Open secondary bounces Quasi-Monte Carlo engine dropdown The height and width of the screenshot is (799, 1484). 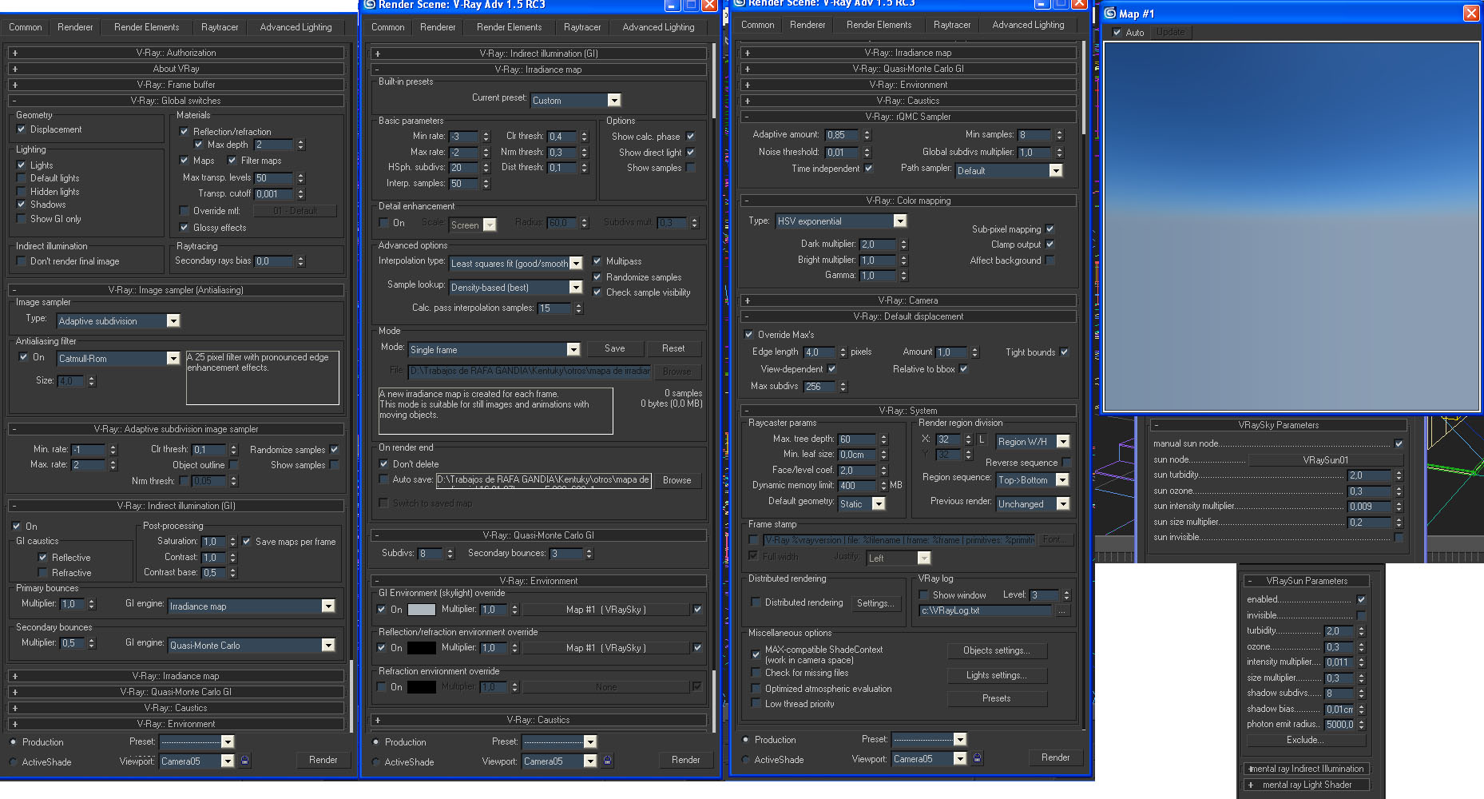tap(252, 646)
